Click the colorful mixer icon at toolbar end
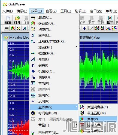 pyautogui.click(x=114, y=28)
